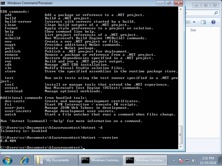Launch Internet Explorer from the taskbar
Image resolution: width=222 pixels, height=166 pixels.
coord(25,160)
